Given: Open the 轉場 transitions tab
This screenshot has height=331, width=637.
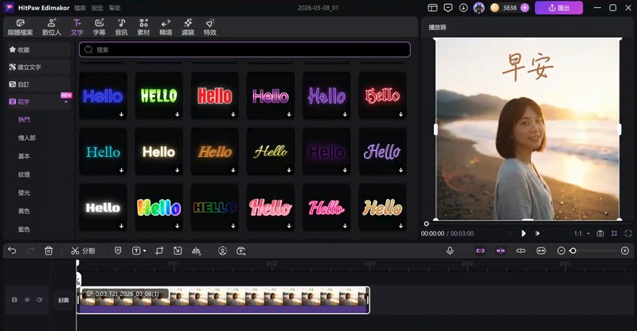Looking at the screenshot, I should pyautogui.click(x=166, y=28).
